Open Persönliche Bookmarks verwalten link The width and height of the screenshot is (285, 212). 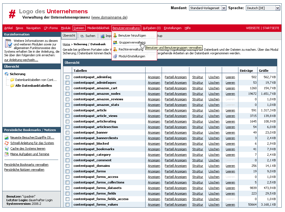pyautogui.click(x=26, y=165)
